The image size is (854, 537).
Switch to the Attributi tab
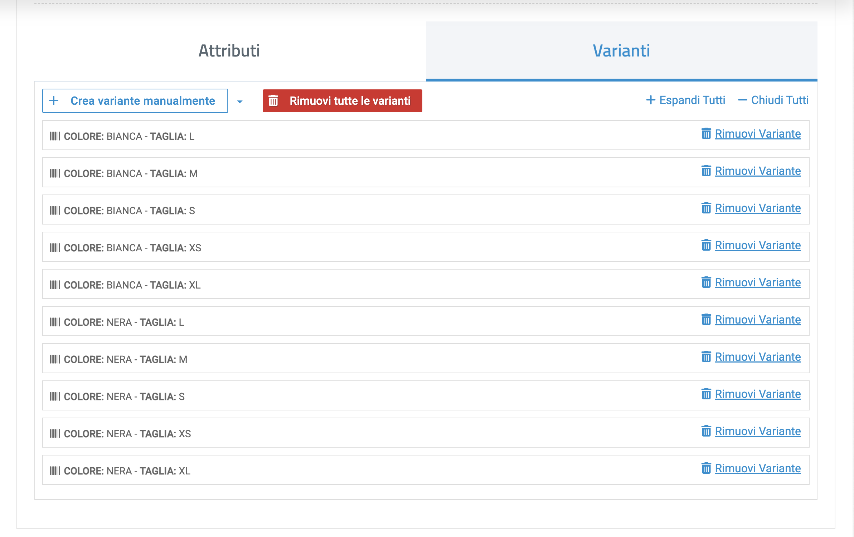pos(229,51)
